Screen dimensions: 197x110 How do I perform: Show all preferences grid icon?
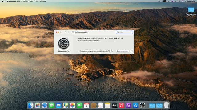click(x=73, y=32)
